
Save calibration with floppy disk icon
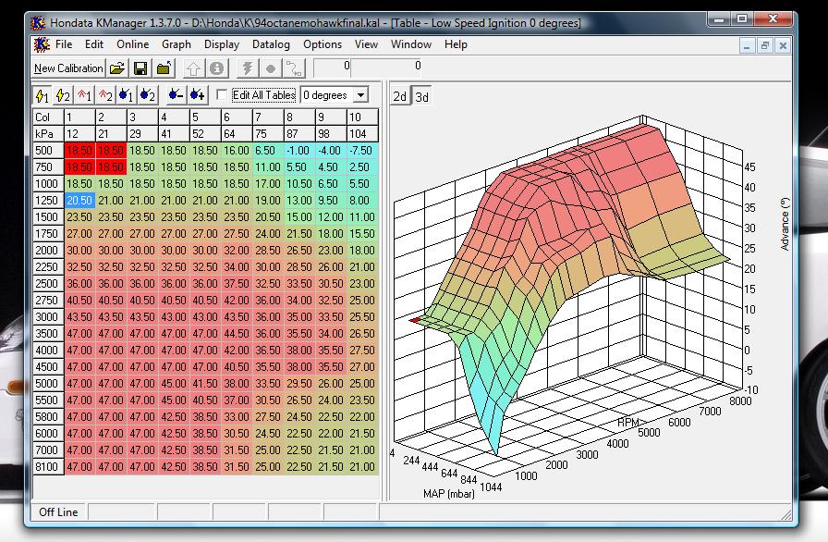[x=140, y=68]
